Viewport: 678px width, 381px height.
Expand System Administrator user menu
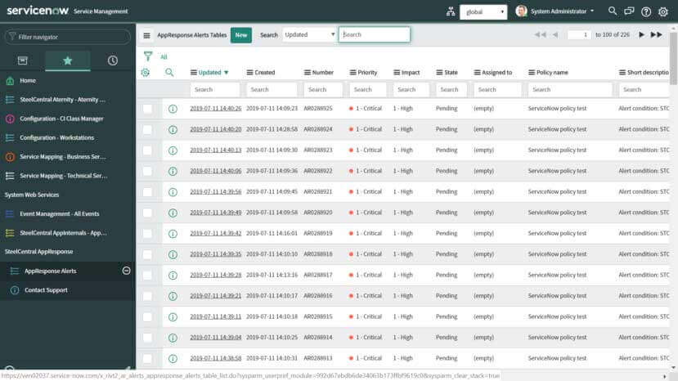[x=562, y=11]
